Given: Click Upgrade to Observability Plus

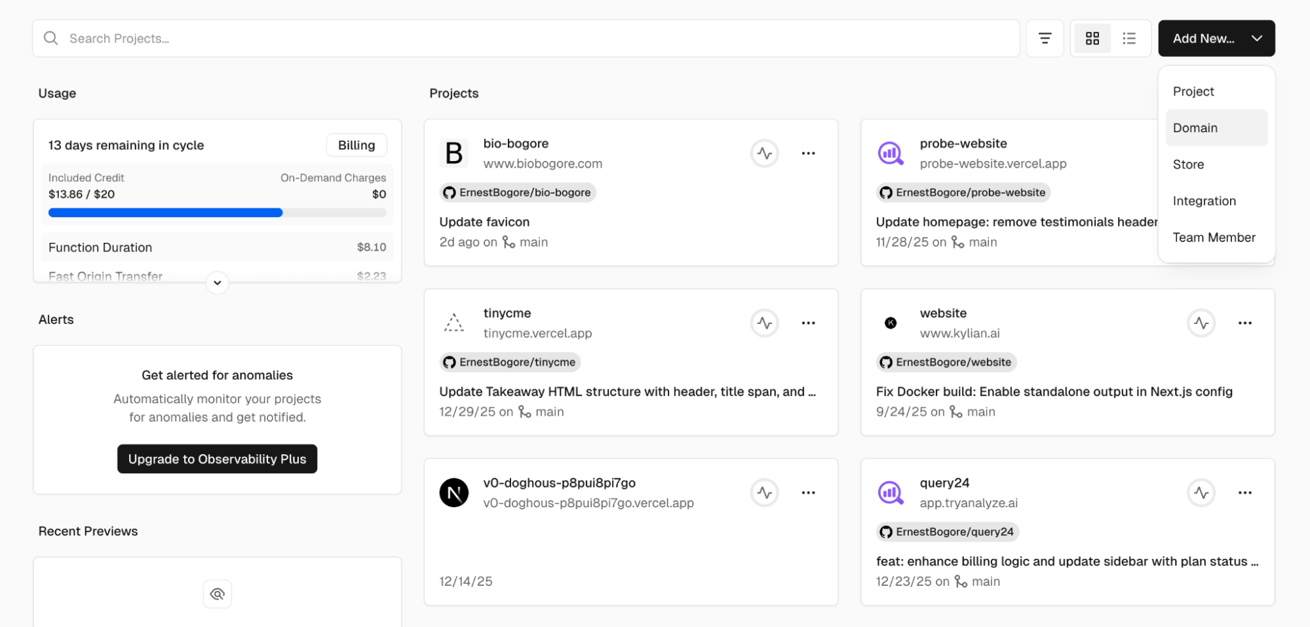Looking at the screenshot, I should point(217,458).
